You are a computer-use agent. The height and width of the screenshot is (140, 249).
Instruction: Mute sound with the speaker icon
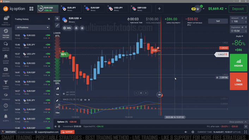[x=186, y=132]
